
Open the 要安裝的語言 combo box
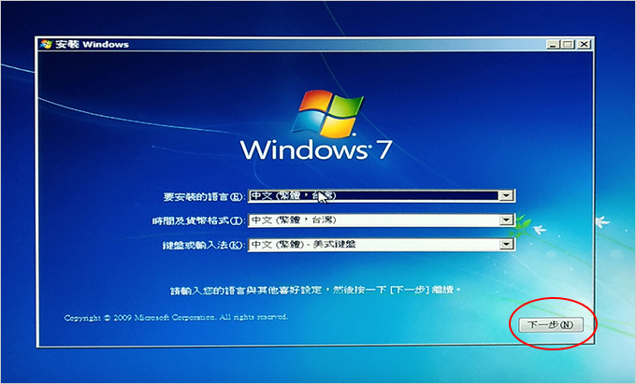(382, 196)
